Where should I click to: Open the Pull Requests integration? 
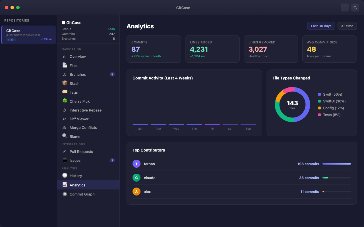click(x=81, y=152)
